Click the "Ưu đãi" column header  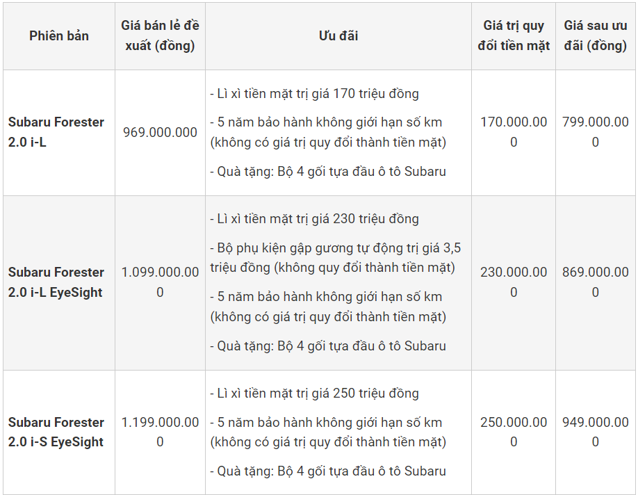click(338, 36)
